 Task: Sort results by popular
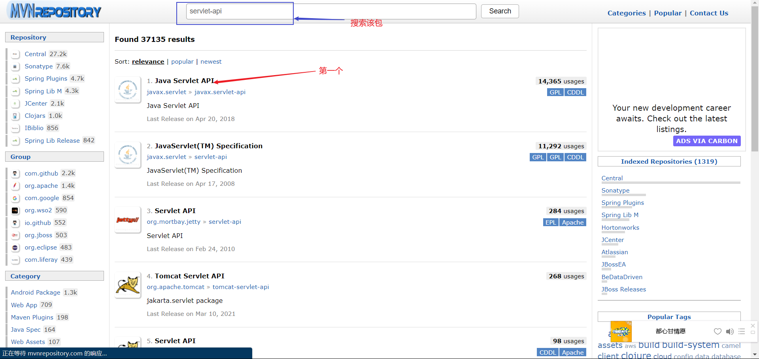click(x=182, y=62)
